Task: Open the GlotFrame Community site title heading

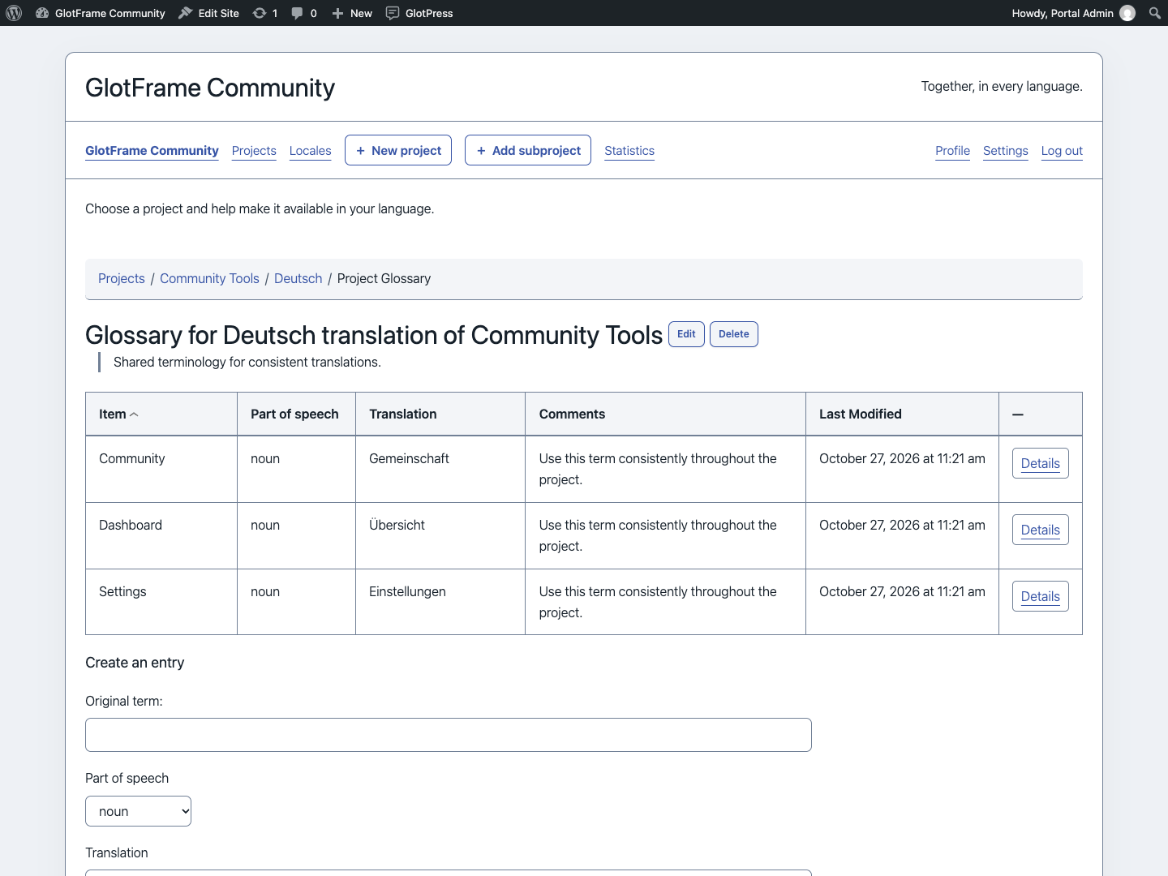Action: click(x=210, y=88)
